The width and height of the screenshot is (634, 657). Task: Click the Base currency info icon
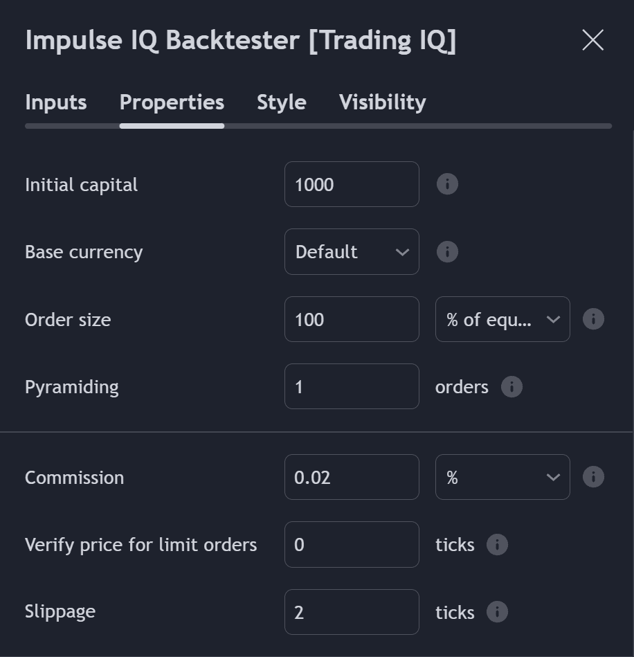click(x=447, y=251)
